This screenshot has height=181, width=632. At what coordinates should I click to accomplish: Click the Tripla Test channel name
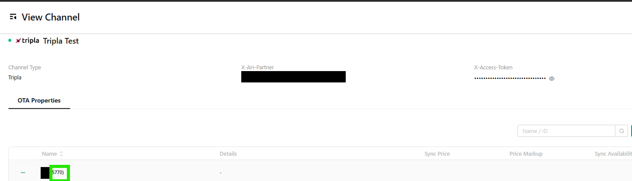click(x=61, y=41)
